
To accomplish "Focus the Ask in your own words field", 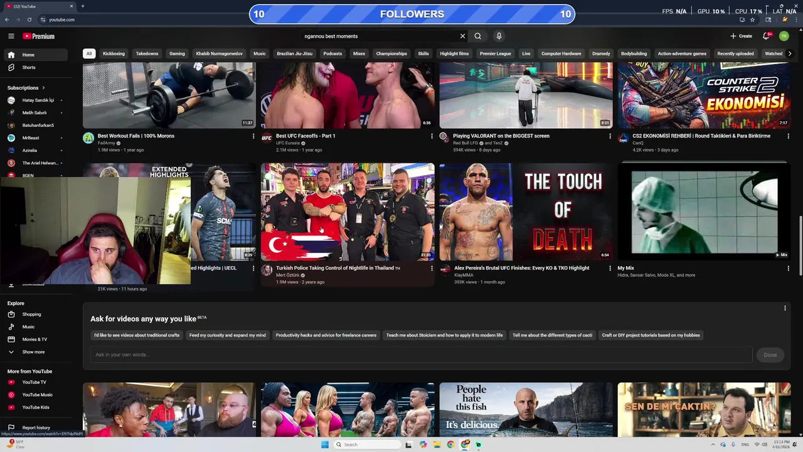I will (x=422, y=355).
